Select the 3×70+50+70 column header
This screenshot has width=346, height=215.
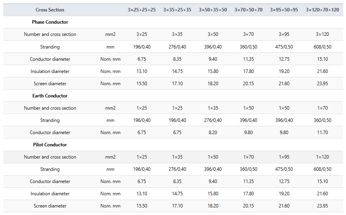[249, 10]
